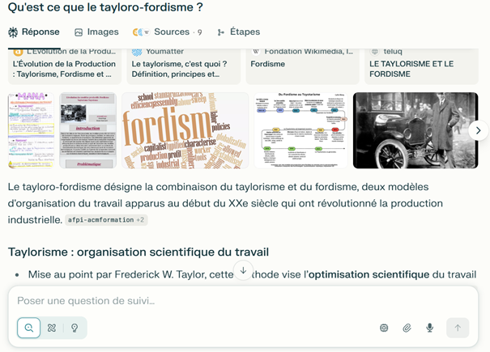Switch to Research mode icon
This screenshot has height=352, width=490.
[52, 328]
